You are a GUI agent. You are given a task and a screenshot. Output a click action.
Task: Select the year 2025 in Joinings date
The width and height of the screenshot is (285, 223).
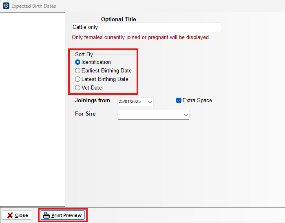135,101
